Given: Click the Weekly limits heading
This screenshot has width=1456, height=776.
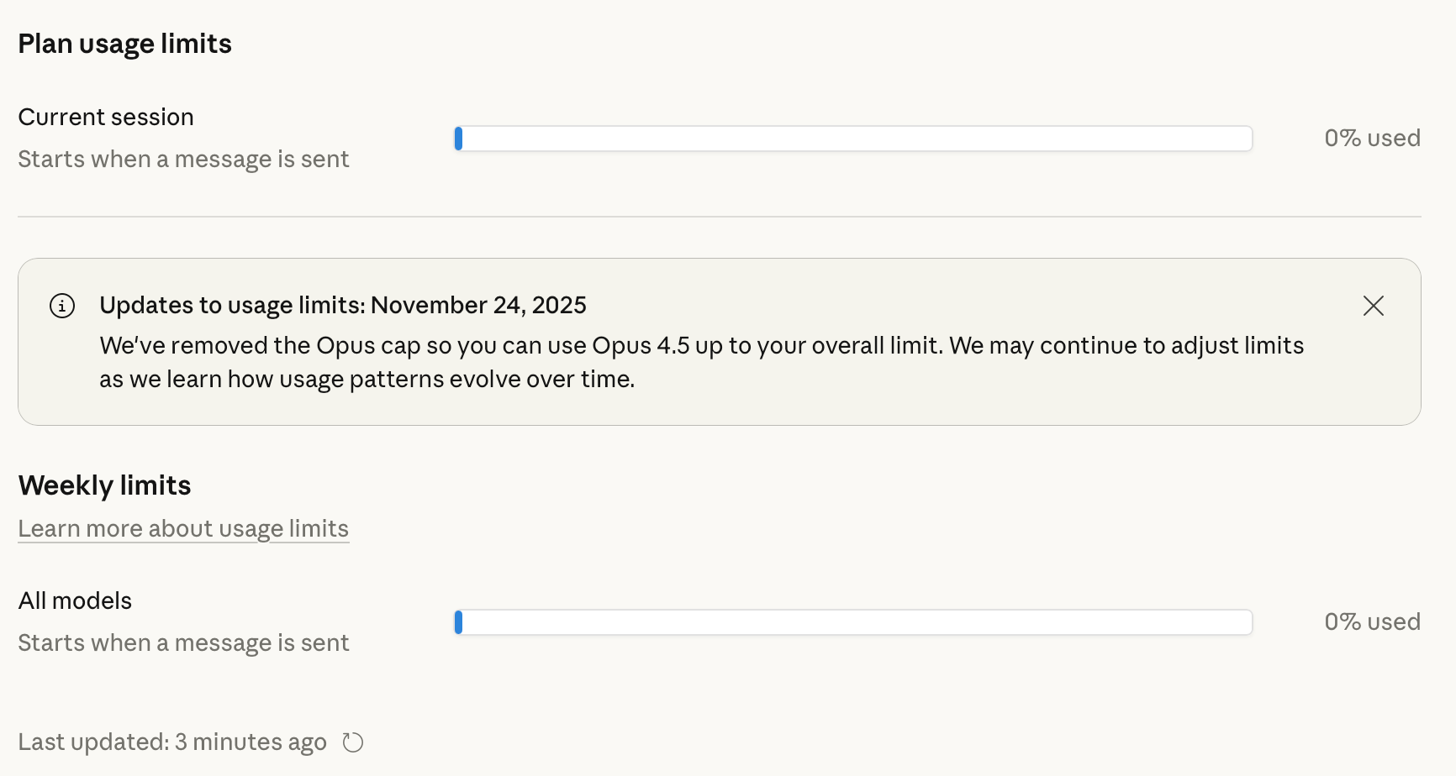Looking at the screenshot, I should [x=105, y=485].
